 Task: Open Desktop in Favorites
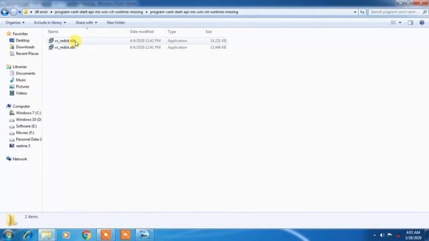pos(22,40)
